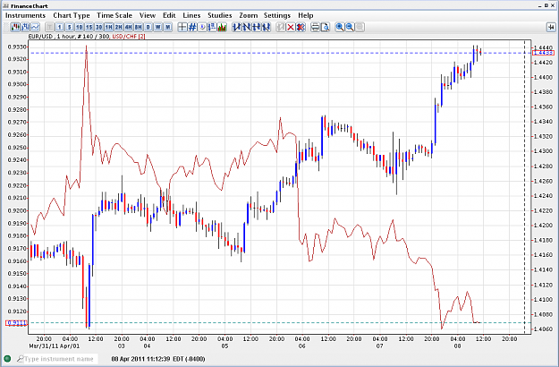Select the tick (T) time scale button

pos(49,27)
